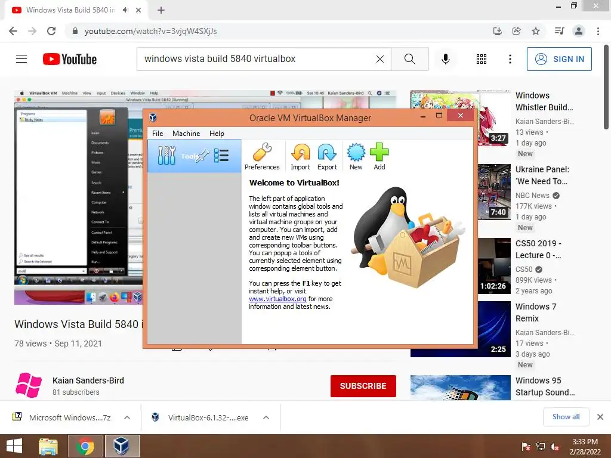Click Show all downloads
The image size is (611, 458).
566,417
